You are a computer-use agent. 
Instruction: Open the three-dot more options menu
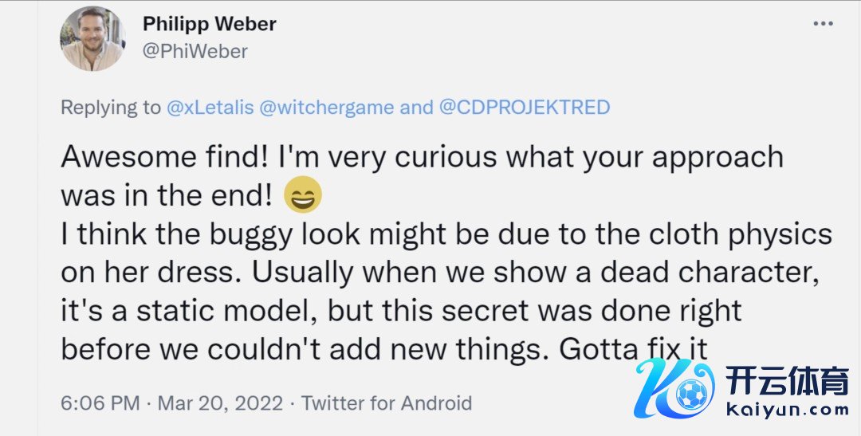pyautogui.click(x=823, y=25)
